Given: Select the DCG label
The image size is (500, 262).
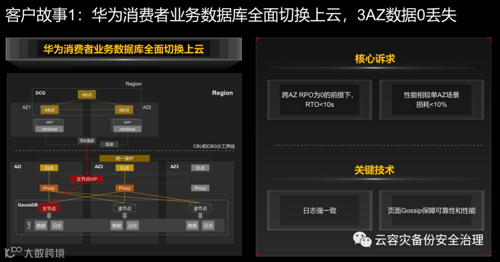Looking at the screenshot, I should tap(40, 93).
